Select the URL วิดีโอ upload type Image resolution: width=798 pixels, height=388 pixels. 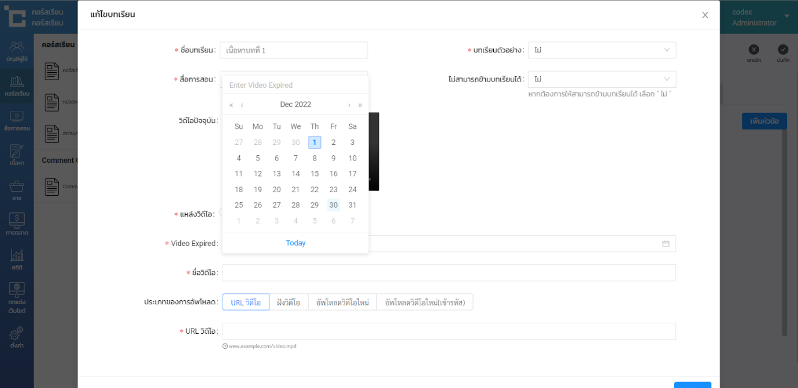coord(246,302)
